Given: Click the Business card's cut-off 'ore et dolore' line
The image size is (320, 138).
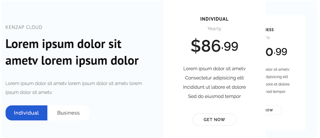Looking at the screenshot, I should click(x=277, y=84).
